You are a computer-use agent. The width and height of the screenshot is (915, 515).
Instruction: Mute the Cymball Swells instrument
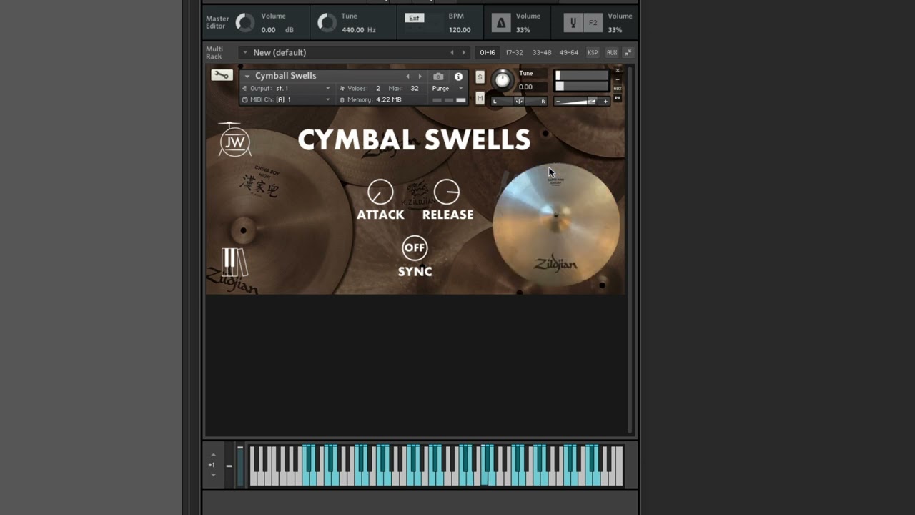(x=480, y=98)
